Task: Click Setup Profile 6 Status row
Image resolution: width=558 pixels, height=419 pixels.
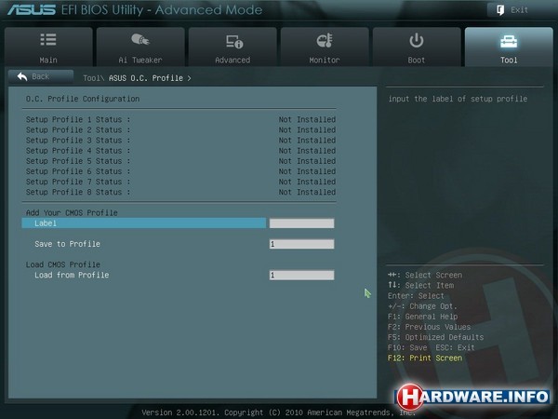Action: coord(180,171)
